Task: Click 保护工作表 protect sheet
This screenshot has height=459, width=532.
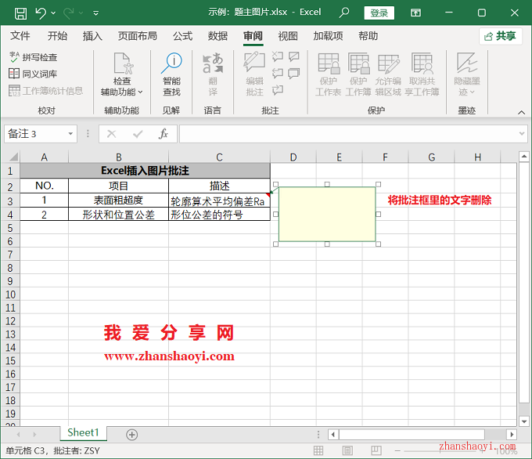Action: point(328,74)
